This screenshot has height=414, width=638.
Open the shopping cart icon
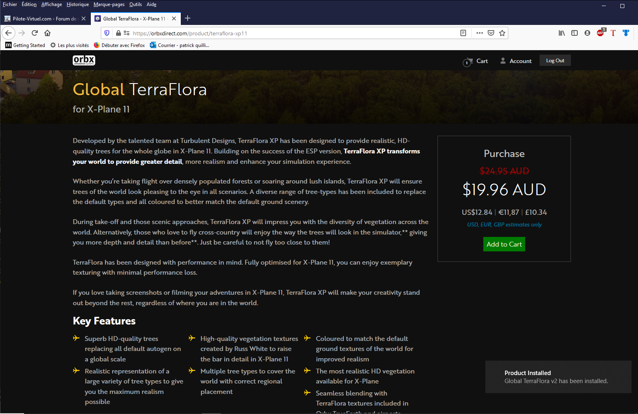coord(468,62)
